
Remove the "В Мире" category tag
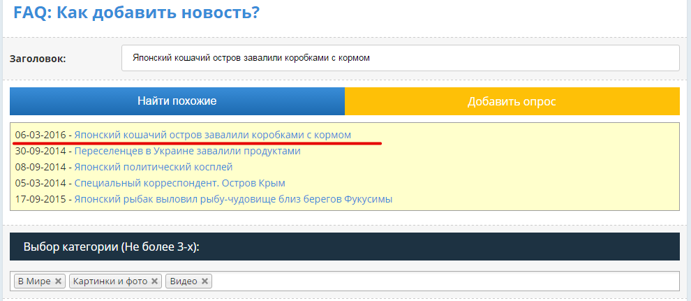(59, 281)
